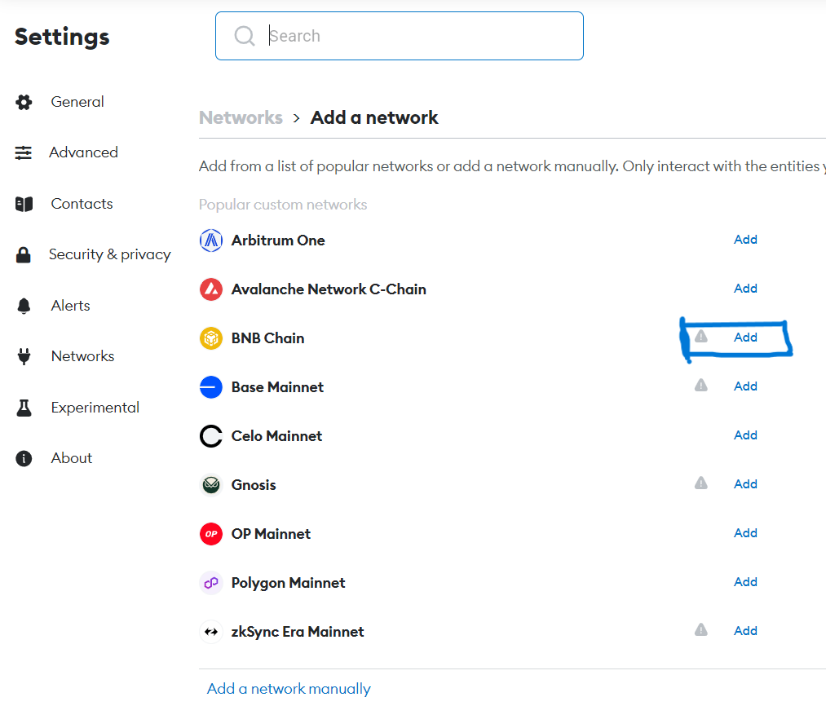
Task: Click the Contacts book icon
Action: (x=24, y=204)
